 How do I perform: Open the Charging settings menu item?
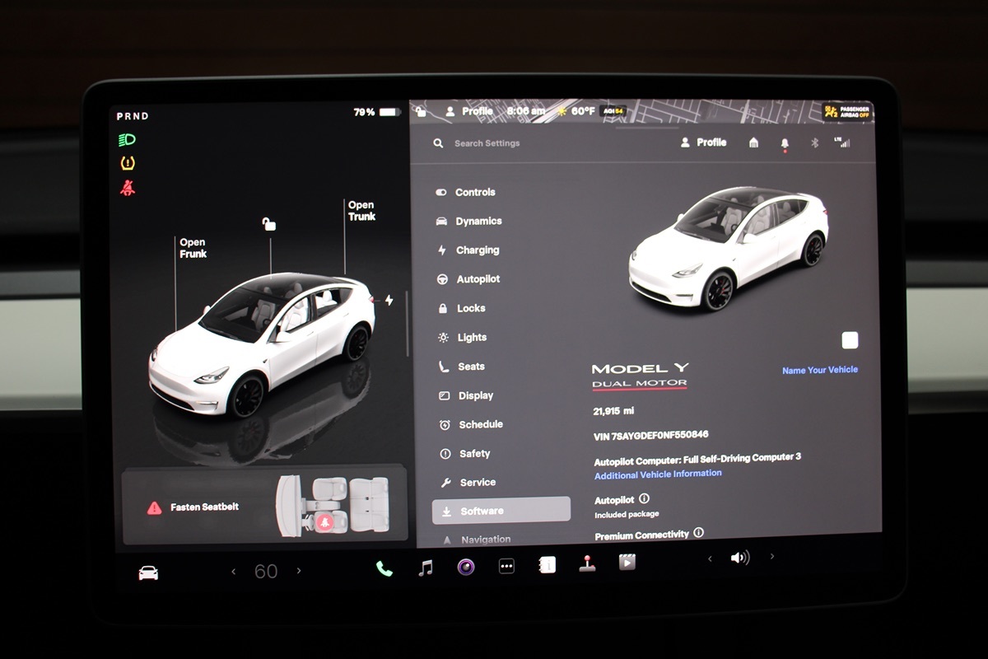pyautogui.click(x=477, y=250)
